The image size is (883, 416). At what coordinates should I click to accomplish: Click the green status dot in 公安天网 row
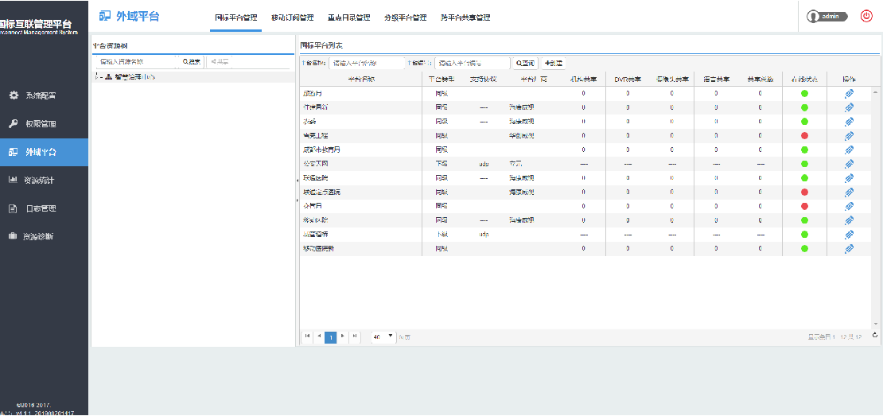coord(805,164)
